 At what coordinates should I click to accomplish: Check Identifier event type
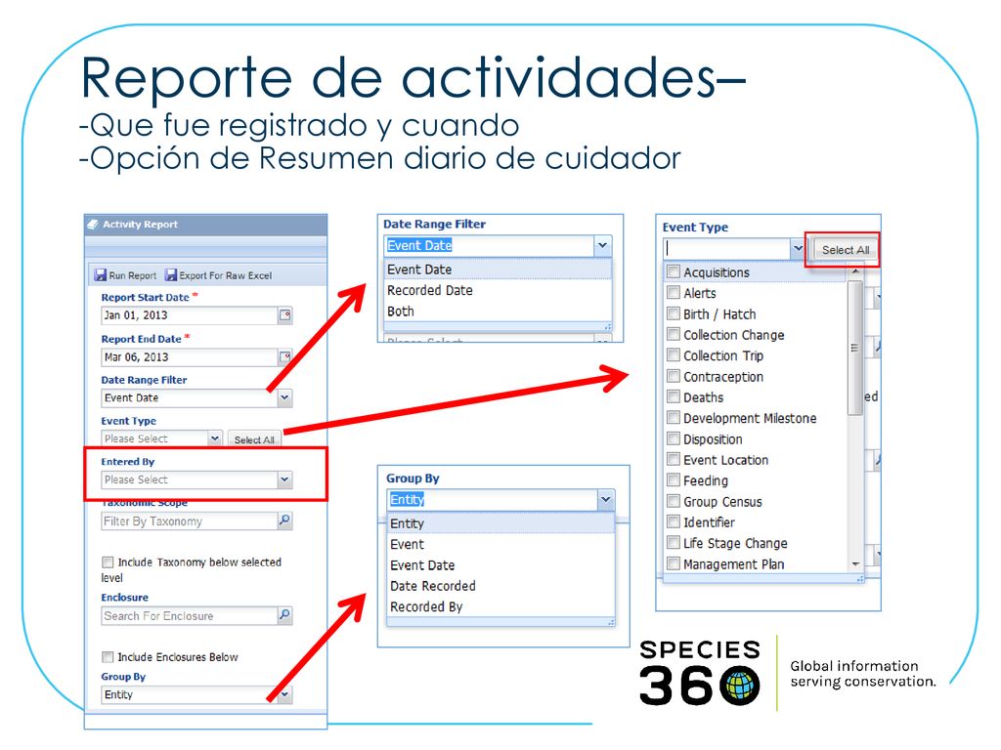point(673,521)
